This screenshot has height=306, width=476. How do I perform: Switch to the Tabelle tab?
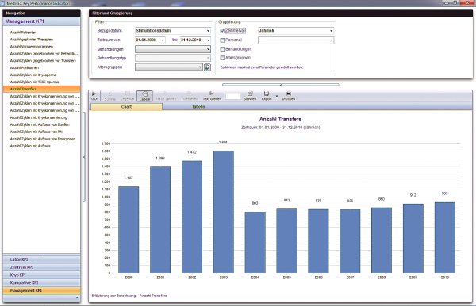click(x=198, y=107)
